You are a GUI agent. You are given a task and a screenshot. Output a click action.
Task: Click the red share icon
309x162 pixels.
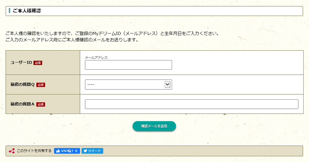click(12, 151)
